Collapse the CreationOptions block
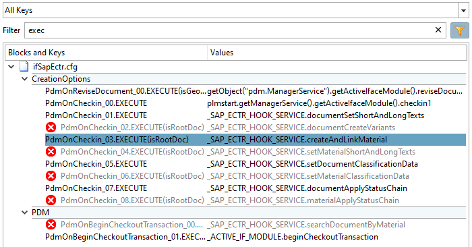 (24, 79)
